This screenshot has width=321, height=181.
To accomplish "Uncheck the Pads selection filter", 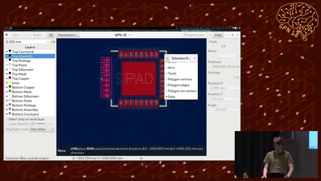I will click(167, 97).
